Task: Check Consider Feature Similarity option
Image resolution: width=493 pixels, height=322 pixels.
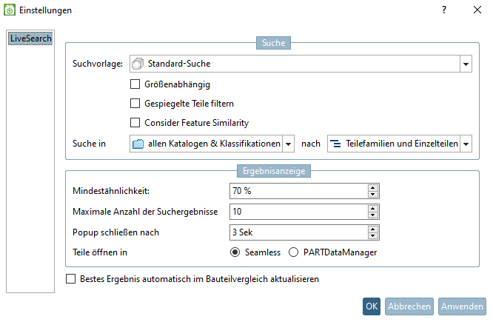Action: click(135, 123)
